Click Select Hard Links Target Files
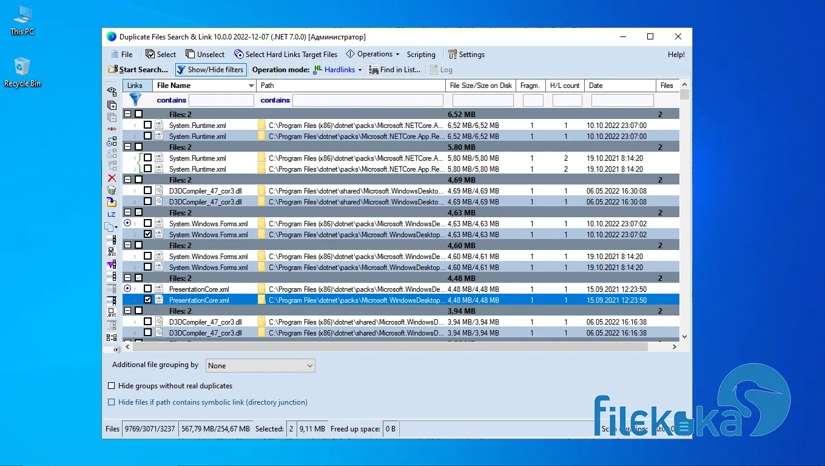825x466 pixels. tap(286, 54)
